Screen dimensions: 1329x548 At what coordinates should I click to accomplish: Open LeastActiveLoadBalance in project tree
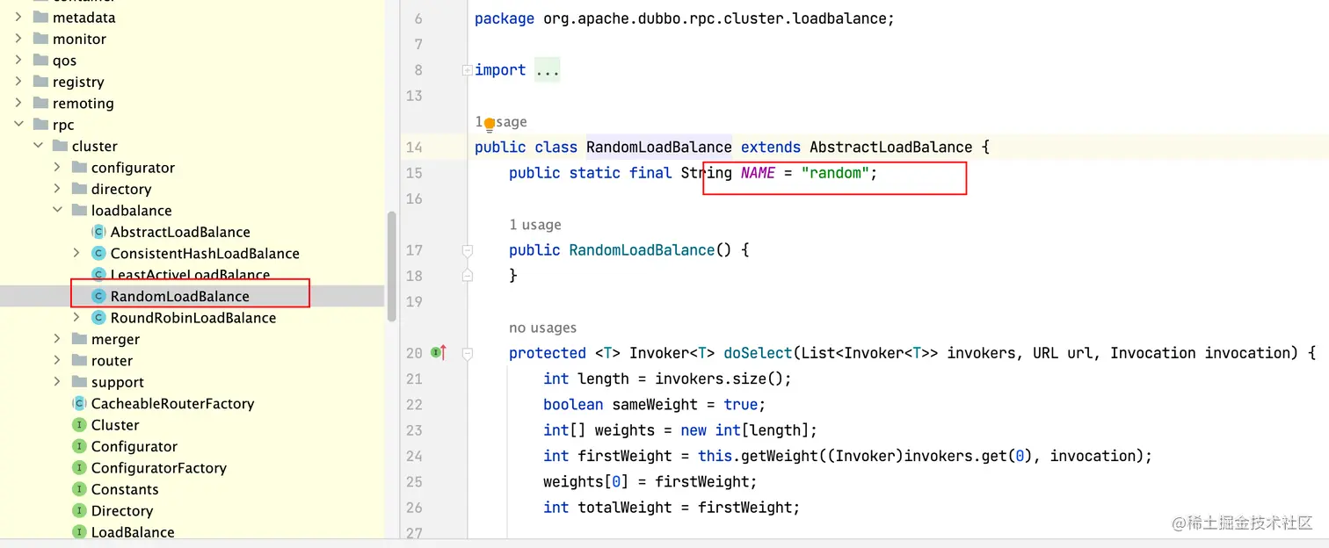(190, 275)
